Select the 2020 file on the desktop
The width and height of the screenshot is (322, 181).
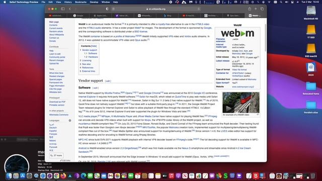click(311, 69)
